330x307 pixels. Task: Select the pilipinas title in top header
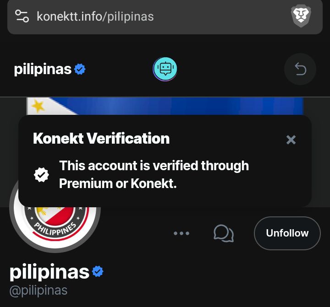(x=43, y=70)
